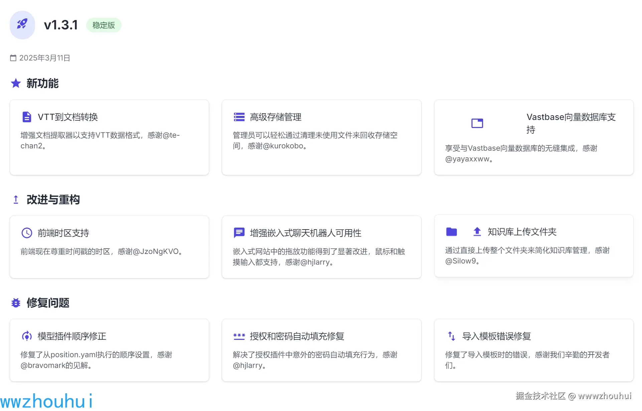Viewport: 642px width, 411px height.
Task: Click the upward arrow icon beside 改进与重构
Action: coord(16,199)
